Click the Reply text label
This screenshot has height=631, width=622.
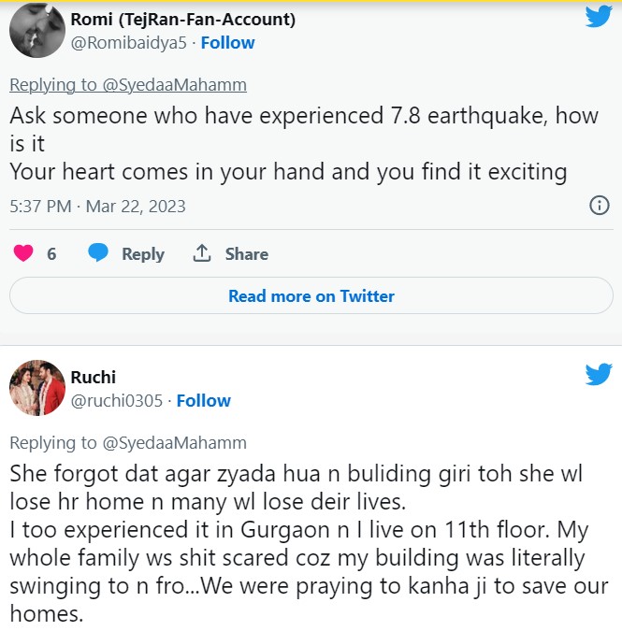(x=143, y=253)
